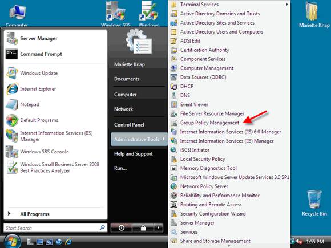Select File Server Resource Manager
331x248 pixels.
point(212,113)
